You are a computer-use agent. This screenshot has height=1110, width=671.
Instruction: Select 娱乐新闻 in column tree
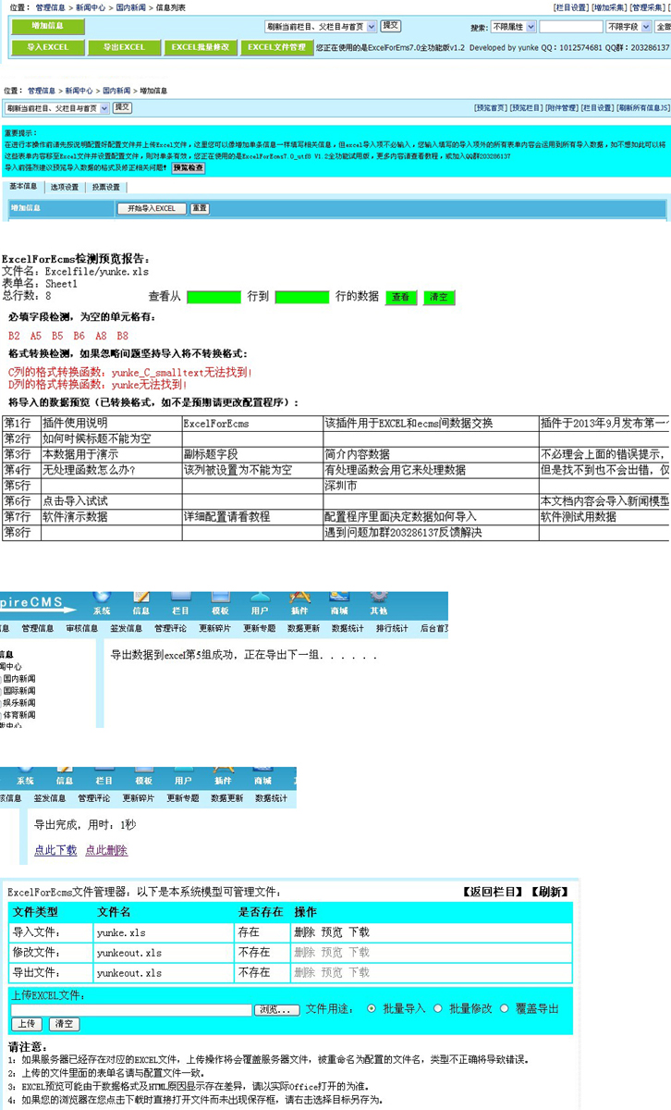(18, 703)
